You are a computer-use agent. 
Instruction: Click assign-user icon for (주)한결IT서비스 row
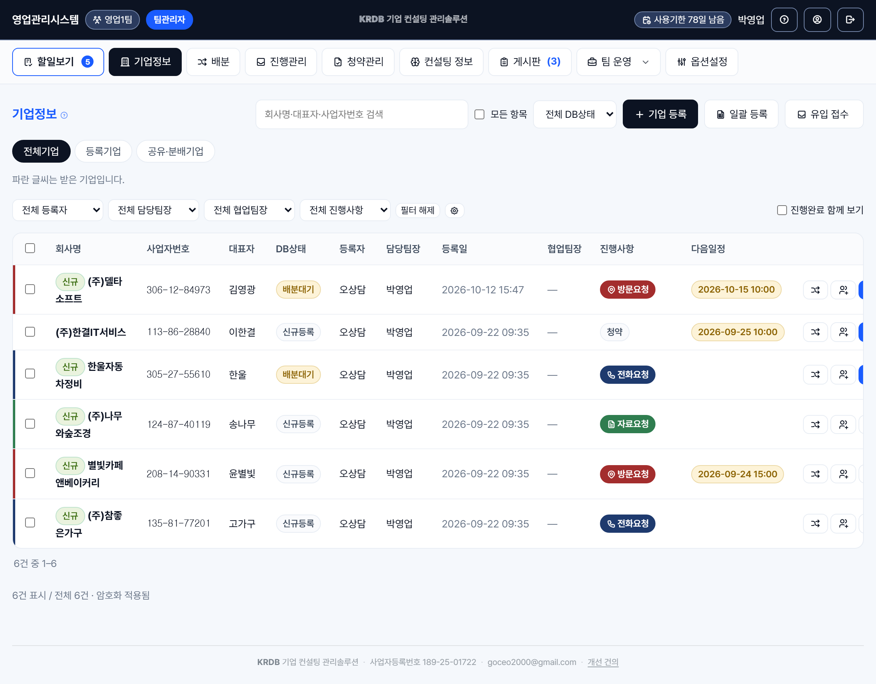(x=844, y=332)
